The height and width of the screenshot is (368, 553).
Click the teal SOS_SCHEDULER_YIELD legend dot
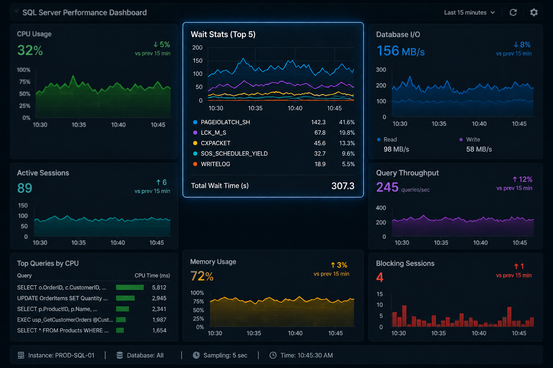pos(195,153)
